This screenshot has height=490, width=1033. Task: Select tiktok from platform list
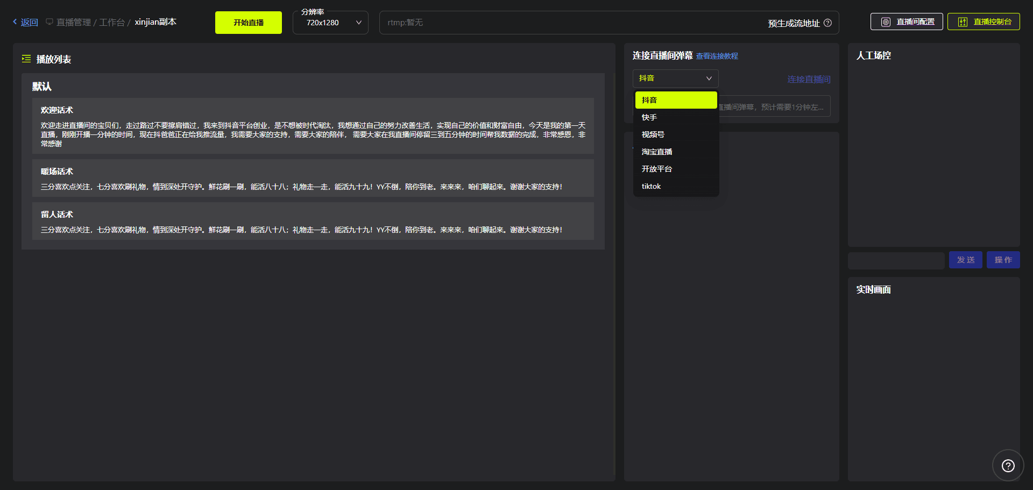[x=676, y=186]
